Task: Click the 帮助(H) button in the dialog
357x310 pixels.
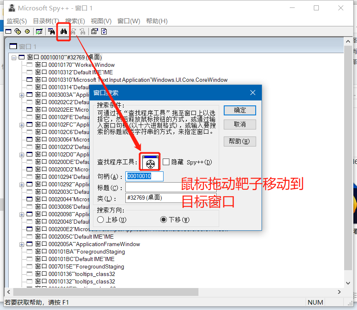Action: (240, 142)
